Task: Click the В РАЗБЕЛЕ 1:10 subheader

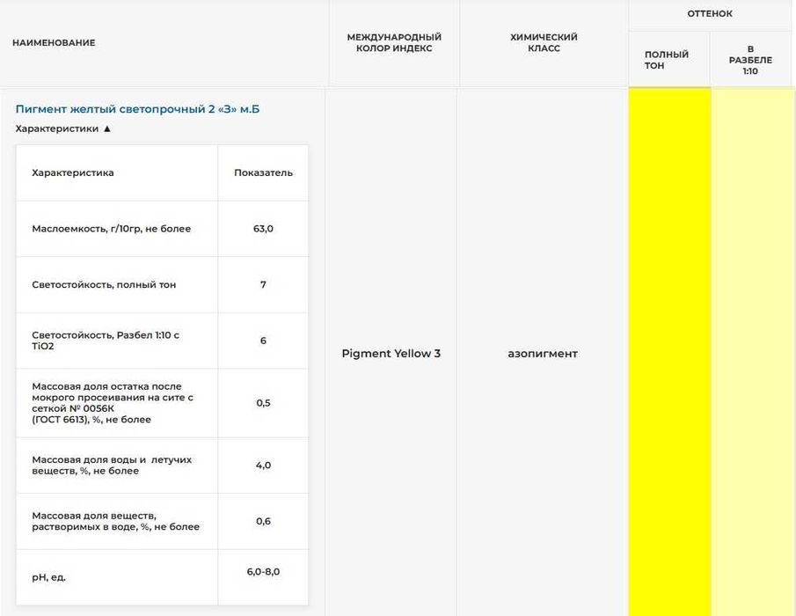Action: click(750, 60)
